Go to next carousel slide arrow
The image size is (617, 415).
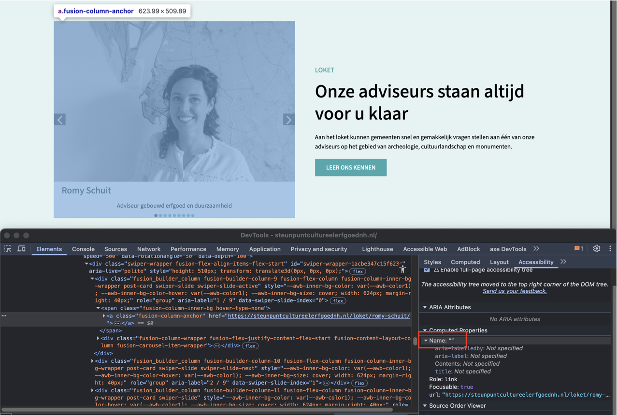(288, 120)
